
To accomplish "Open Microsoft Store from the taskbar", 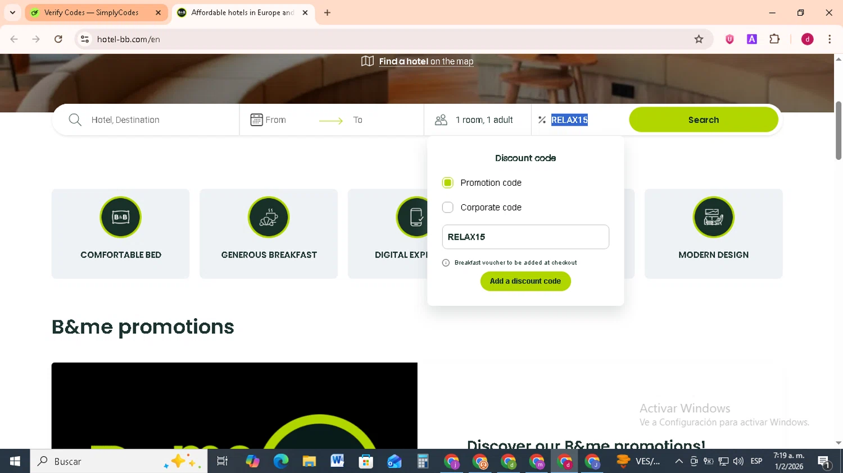I will 366,461.
